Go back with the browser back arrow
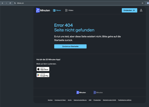Screen dimensions: 149x107 (x=3, y=3)
